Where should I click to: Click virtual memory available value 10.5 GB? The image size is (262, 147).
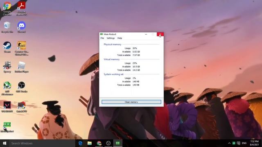pyautogui.click(x=136, y=67)
